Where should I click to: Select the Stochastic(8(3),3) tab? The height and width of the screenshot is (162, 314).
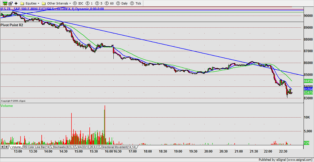(64, 147)
